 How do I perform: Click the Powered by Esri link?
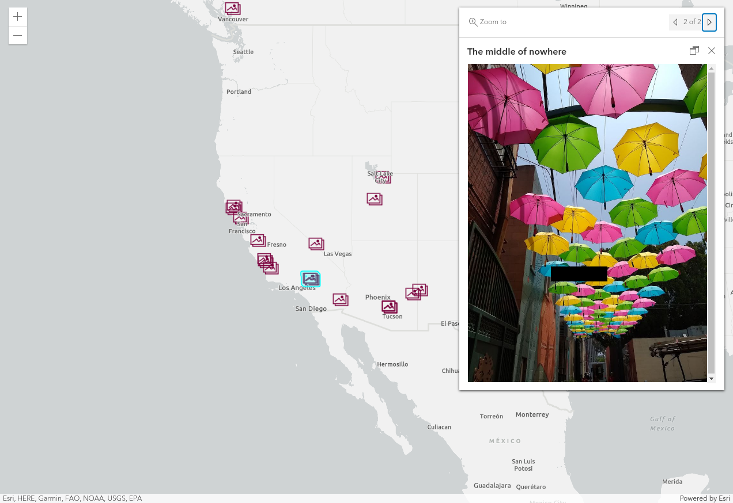coord(705,498)
